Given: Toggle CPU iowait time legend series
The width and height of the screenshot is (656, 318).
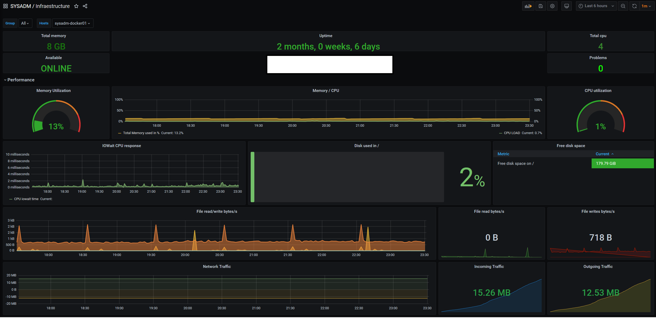Looking at the screenshot, I should tap(26, 199).
